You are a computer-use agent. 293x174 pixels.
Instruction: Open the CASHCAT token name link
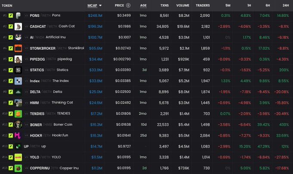38,27
